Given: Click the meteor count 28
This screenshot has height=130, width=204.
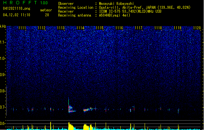Looking at the screenshot, I should (x=47, y=15).
